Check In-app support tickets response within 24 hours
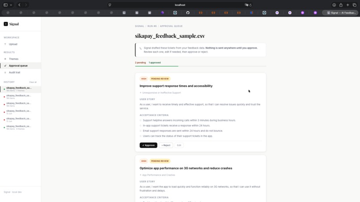The height and width of the screenshot is (202, 360). point(141,126)
